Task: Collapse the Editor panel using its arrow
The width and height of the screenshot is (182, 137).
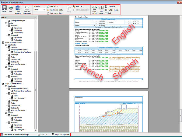Action: tap(36, 18)
